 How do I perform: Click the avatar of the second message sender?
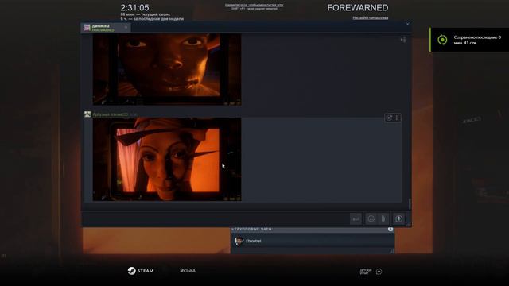pos(87,114)
